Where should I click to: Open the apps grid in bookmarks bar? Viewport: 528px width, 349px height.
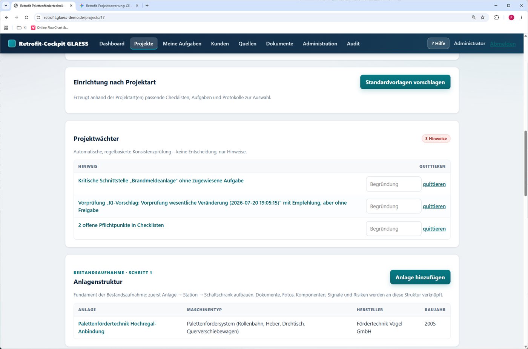6,28
